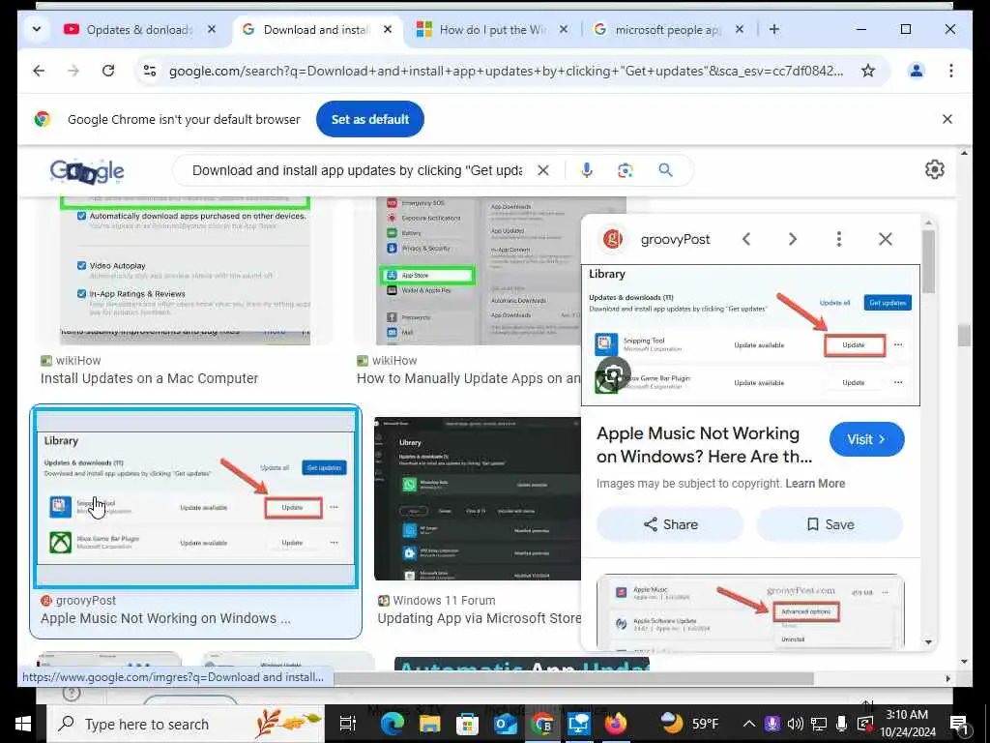Viewport: 990px width, 743px height.
Task: Open 'How to Manually Update Apps' result
Action: pyautogui.click(x=469, y=378)
